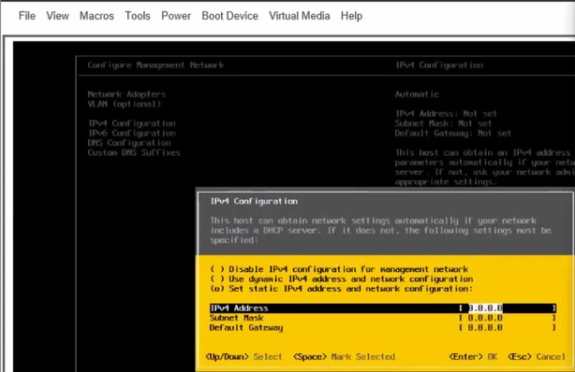
Task: Click the Esc Cancel hint
Action: coord(537,357)
